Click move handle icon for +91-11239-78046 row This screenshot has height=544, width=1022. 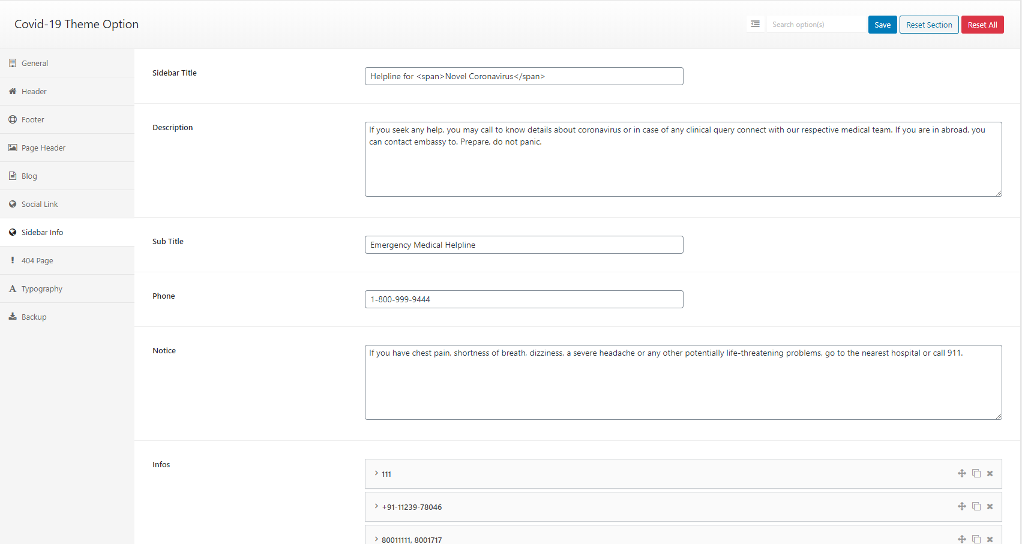tap(961, 506)
